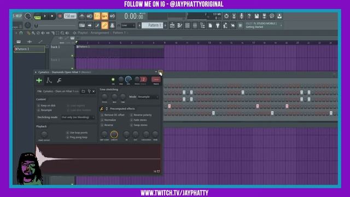
Task: Click the load sample folder icon
Action: coord(83,91)
